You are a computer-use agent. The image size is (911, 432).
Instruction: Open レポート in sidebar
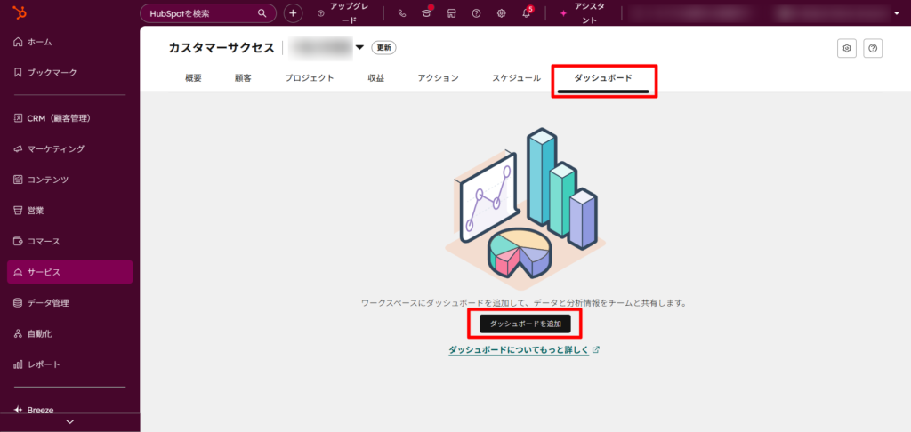69,364
